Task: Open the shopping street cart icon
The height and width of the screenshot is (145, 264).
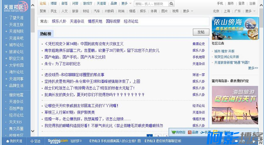Action: coord(174,132)
